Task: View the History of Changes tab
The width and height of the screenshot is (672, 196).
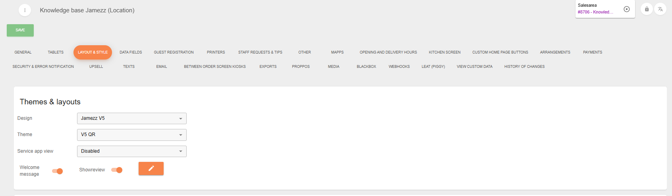Action: coord(524,67)
